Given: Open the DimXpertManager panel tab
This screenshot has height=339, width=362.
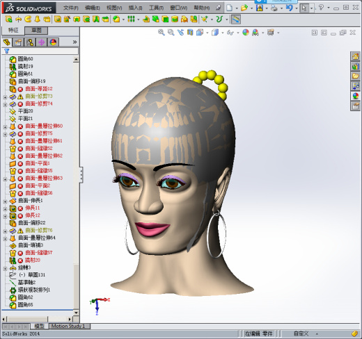Looking at the screenshot, I should click(x=42, y=42).
